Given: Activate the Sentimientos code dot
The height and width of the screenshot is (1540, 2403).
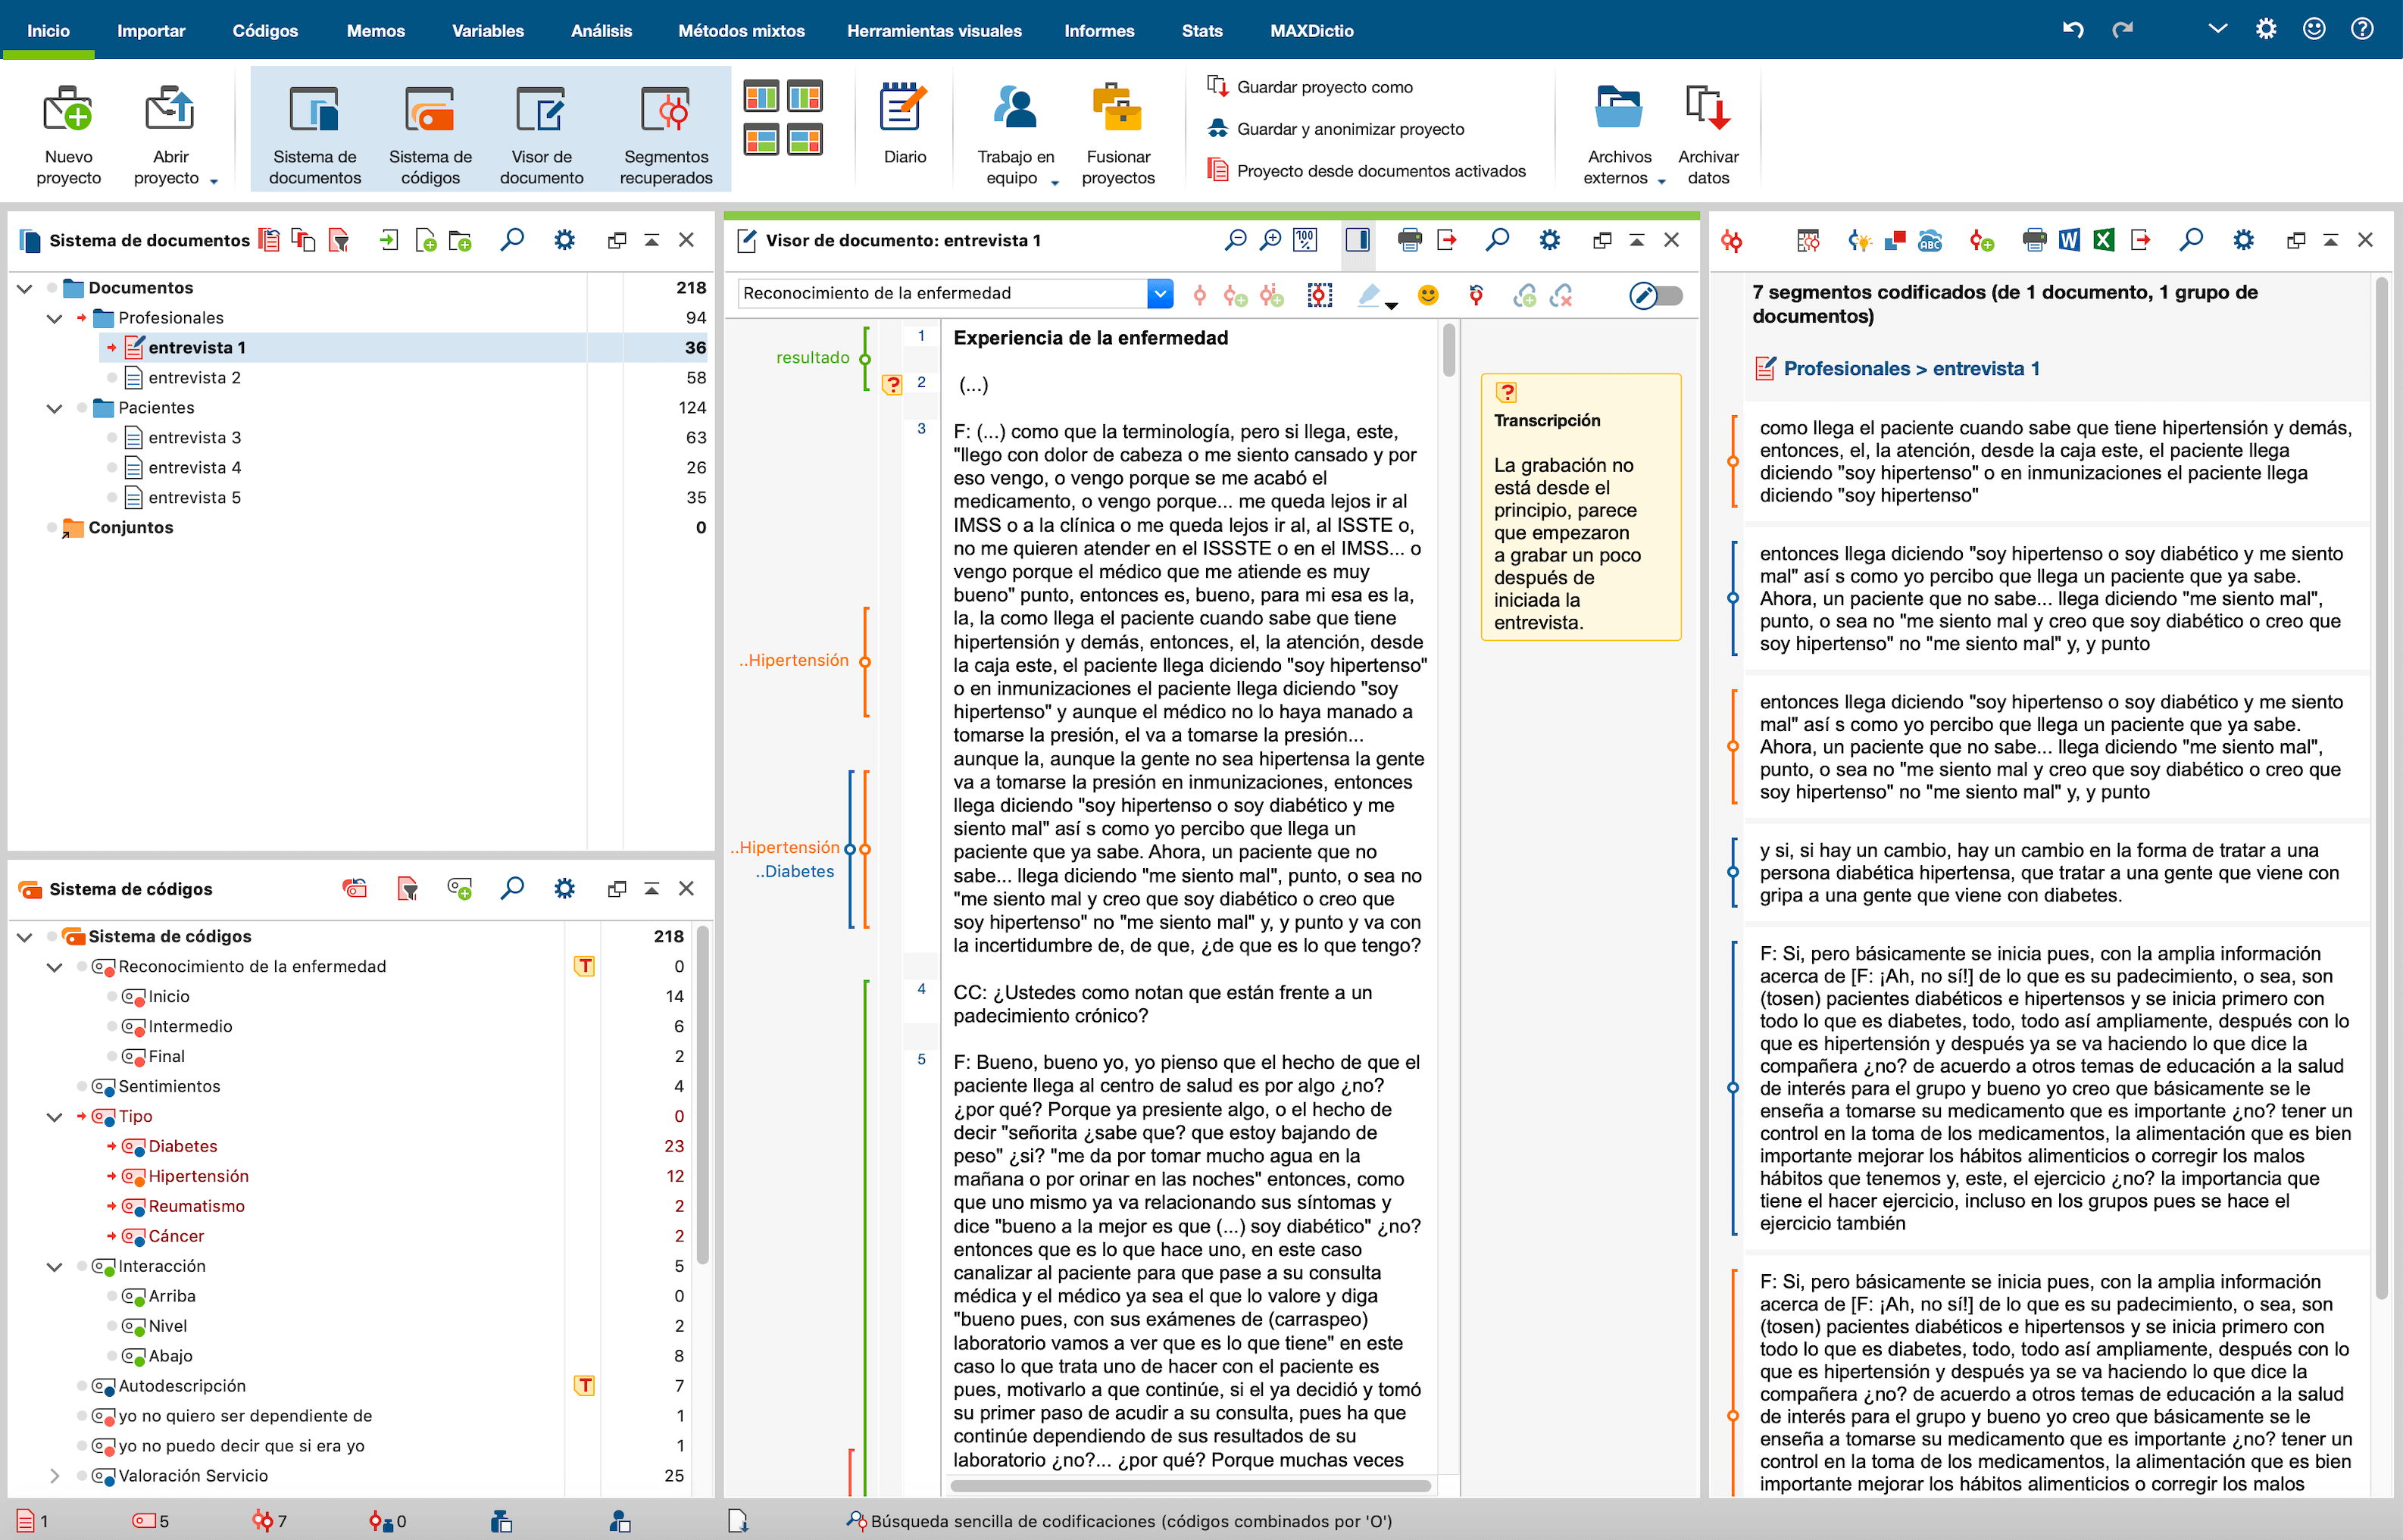Looking at the screenshot, I should (x=82, y=1086).
